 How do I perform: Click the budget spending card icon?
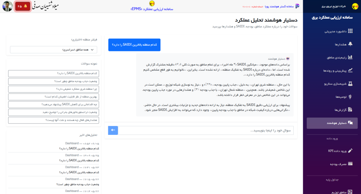pos(350,164)
